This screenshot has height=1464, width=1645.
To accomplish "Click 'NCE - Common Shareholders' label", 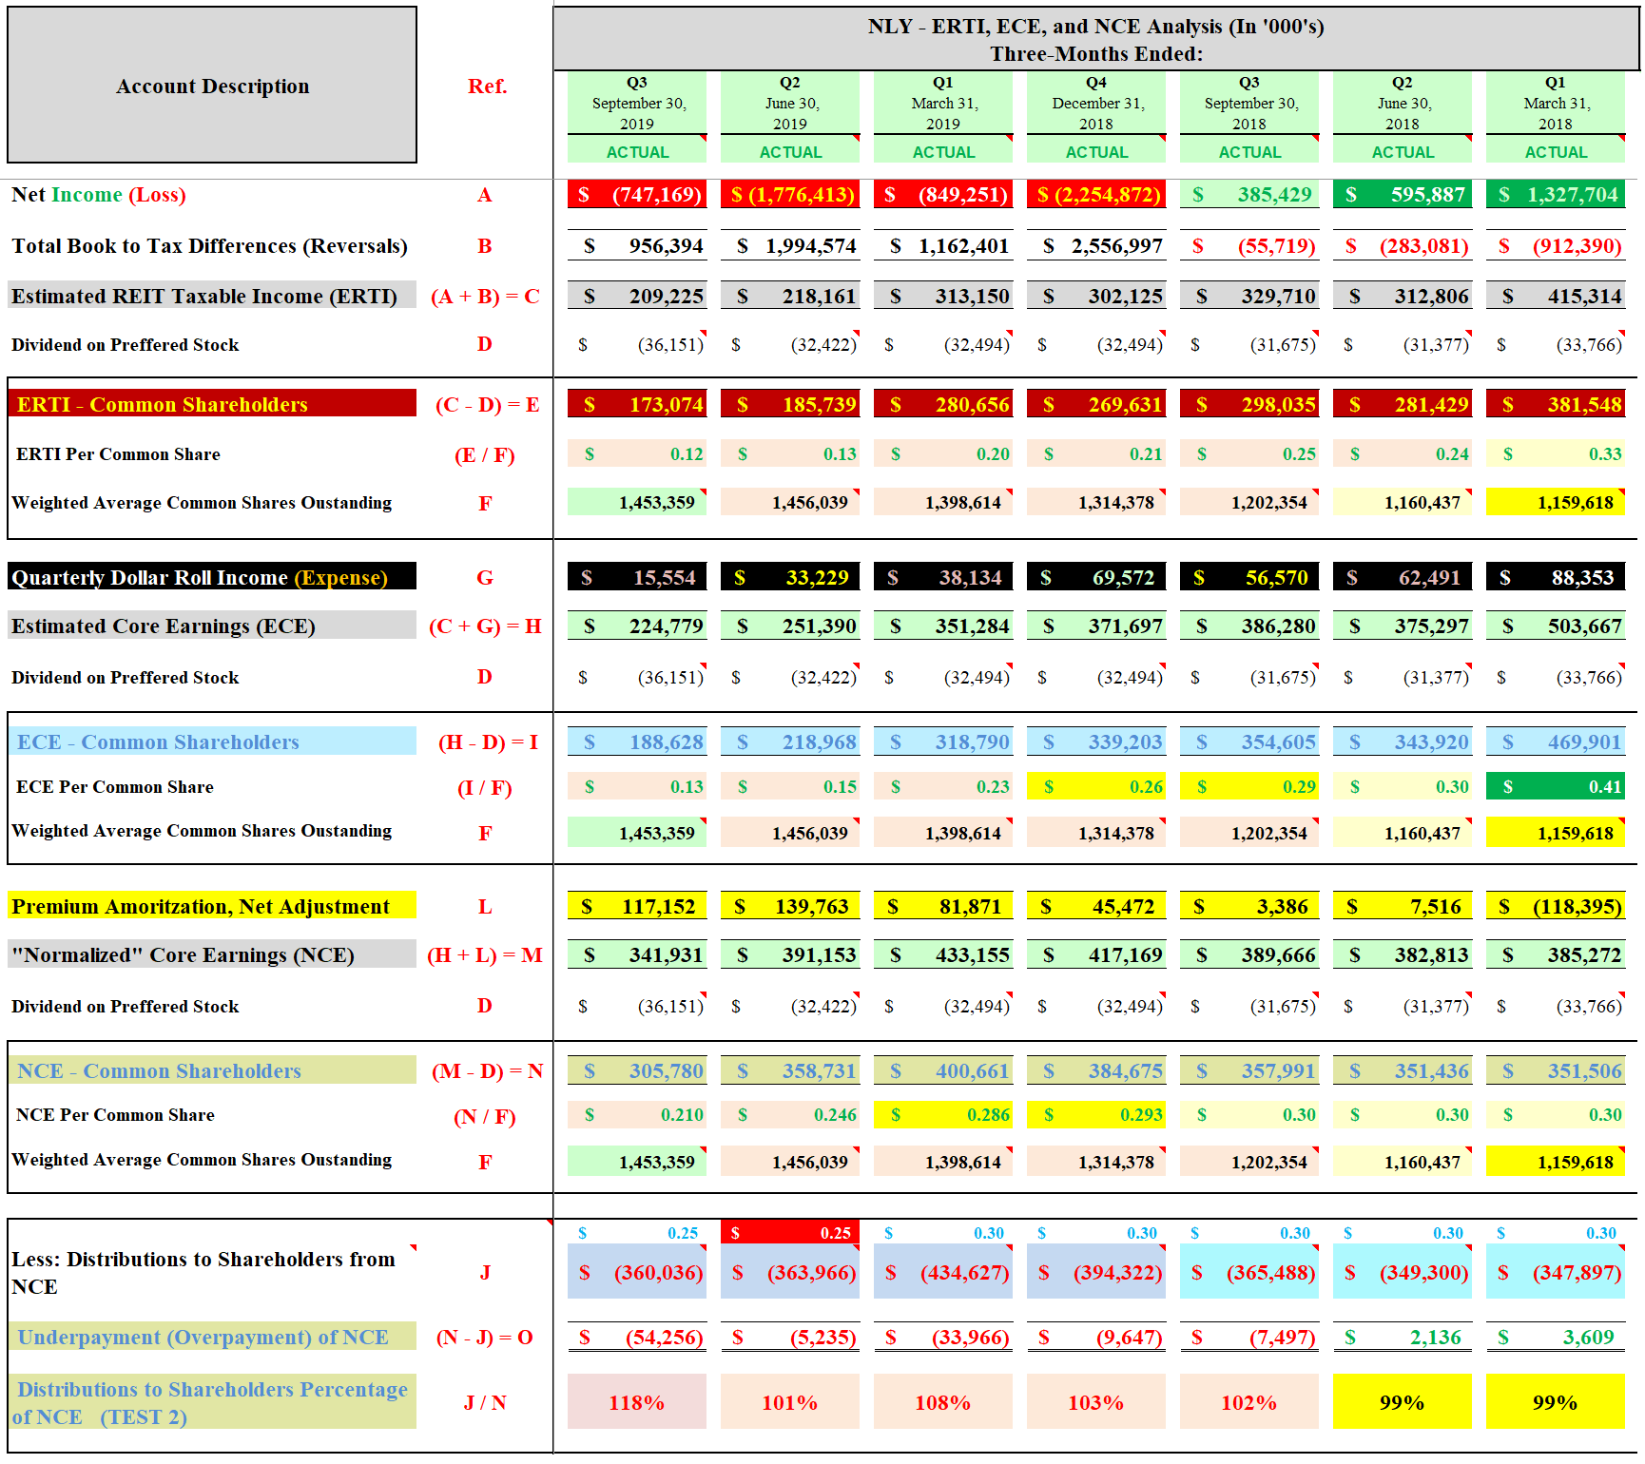I will [212, 1070].
